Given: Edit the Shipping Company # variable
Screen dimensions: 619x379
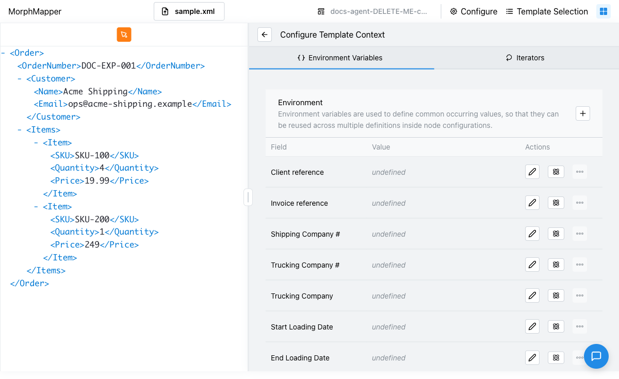Looking at the screenshot, I should point(532,234).
